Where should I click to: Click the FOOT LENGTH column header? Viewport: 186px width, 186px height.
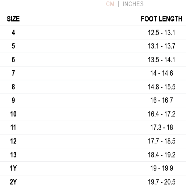coord(161,19)
